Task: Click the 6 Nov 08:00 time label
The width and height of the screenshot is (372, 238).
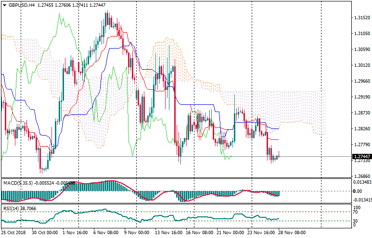Action: (x=105, y=232)
